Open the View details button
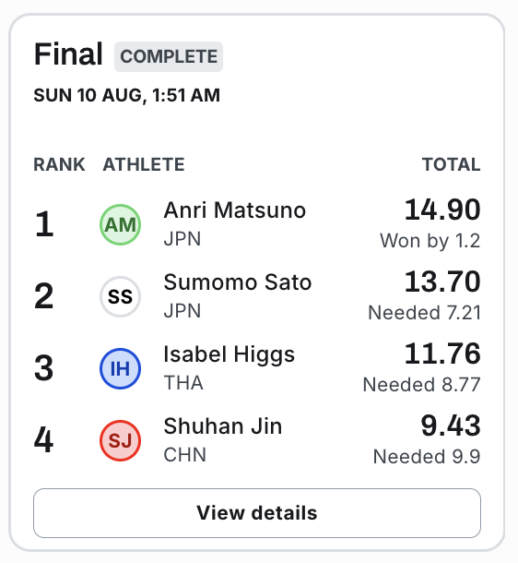The height and width of the screenshot is (563, 518). point(257,513)
